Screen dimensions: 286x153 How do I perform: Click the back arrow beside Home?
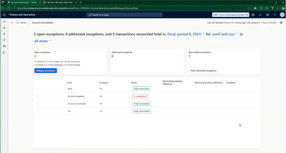(12, 23)
